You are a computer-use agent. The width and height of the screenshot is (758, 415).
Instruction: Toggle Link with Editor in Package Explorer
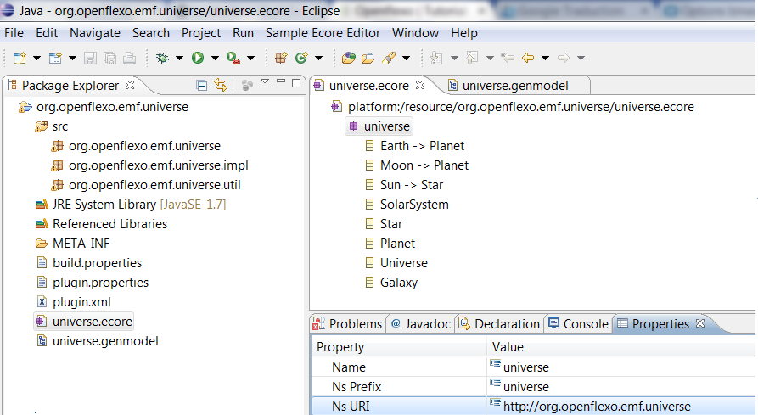click(221, 86)
